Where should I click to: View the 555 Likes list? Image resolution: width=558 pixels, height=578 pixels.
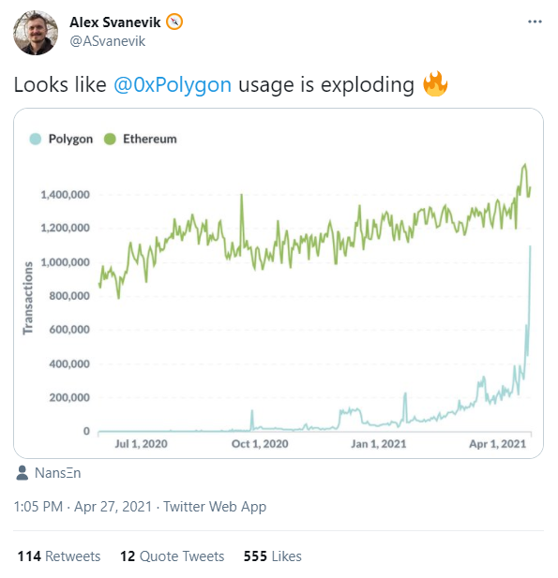click(272, 556)
